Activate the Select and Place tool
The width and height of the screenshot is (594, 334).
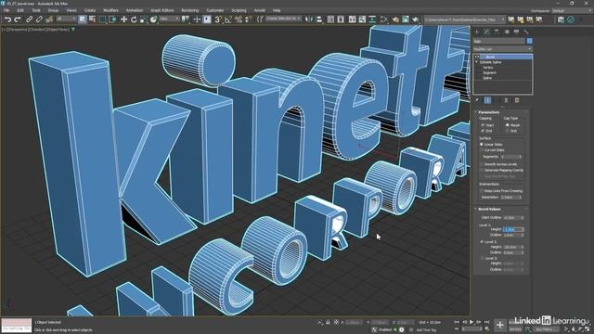(153, 19)
